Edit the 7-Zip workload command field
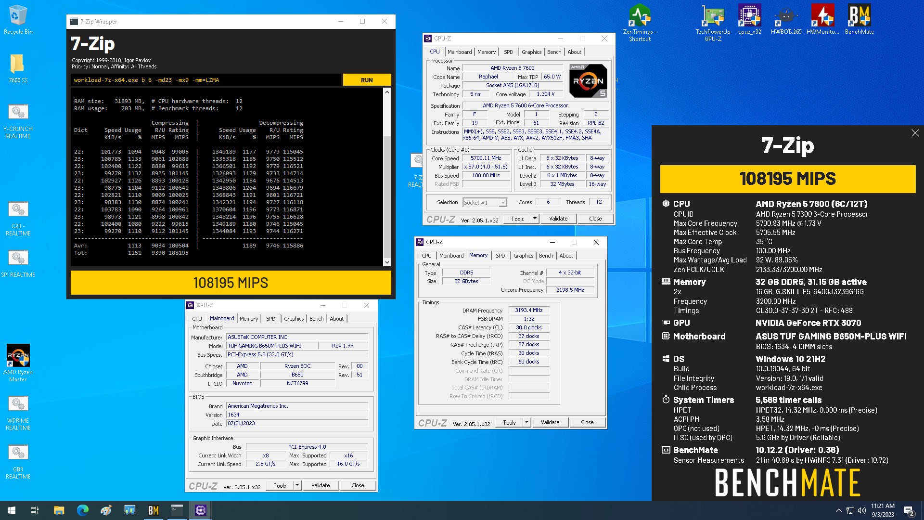 206,80
